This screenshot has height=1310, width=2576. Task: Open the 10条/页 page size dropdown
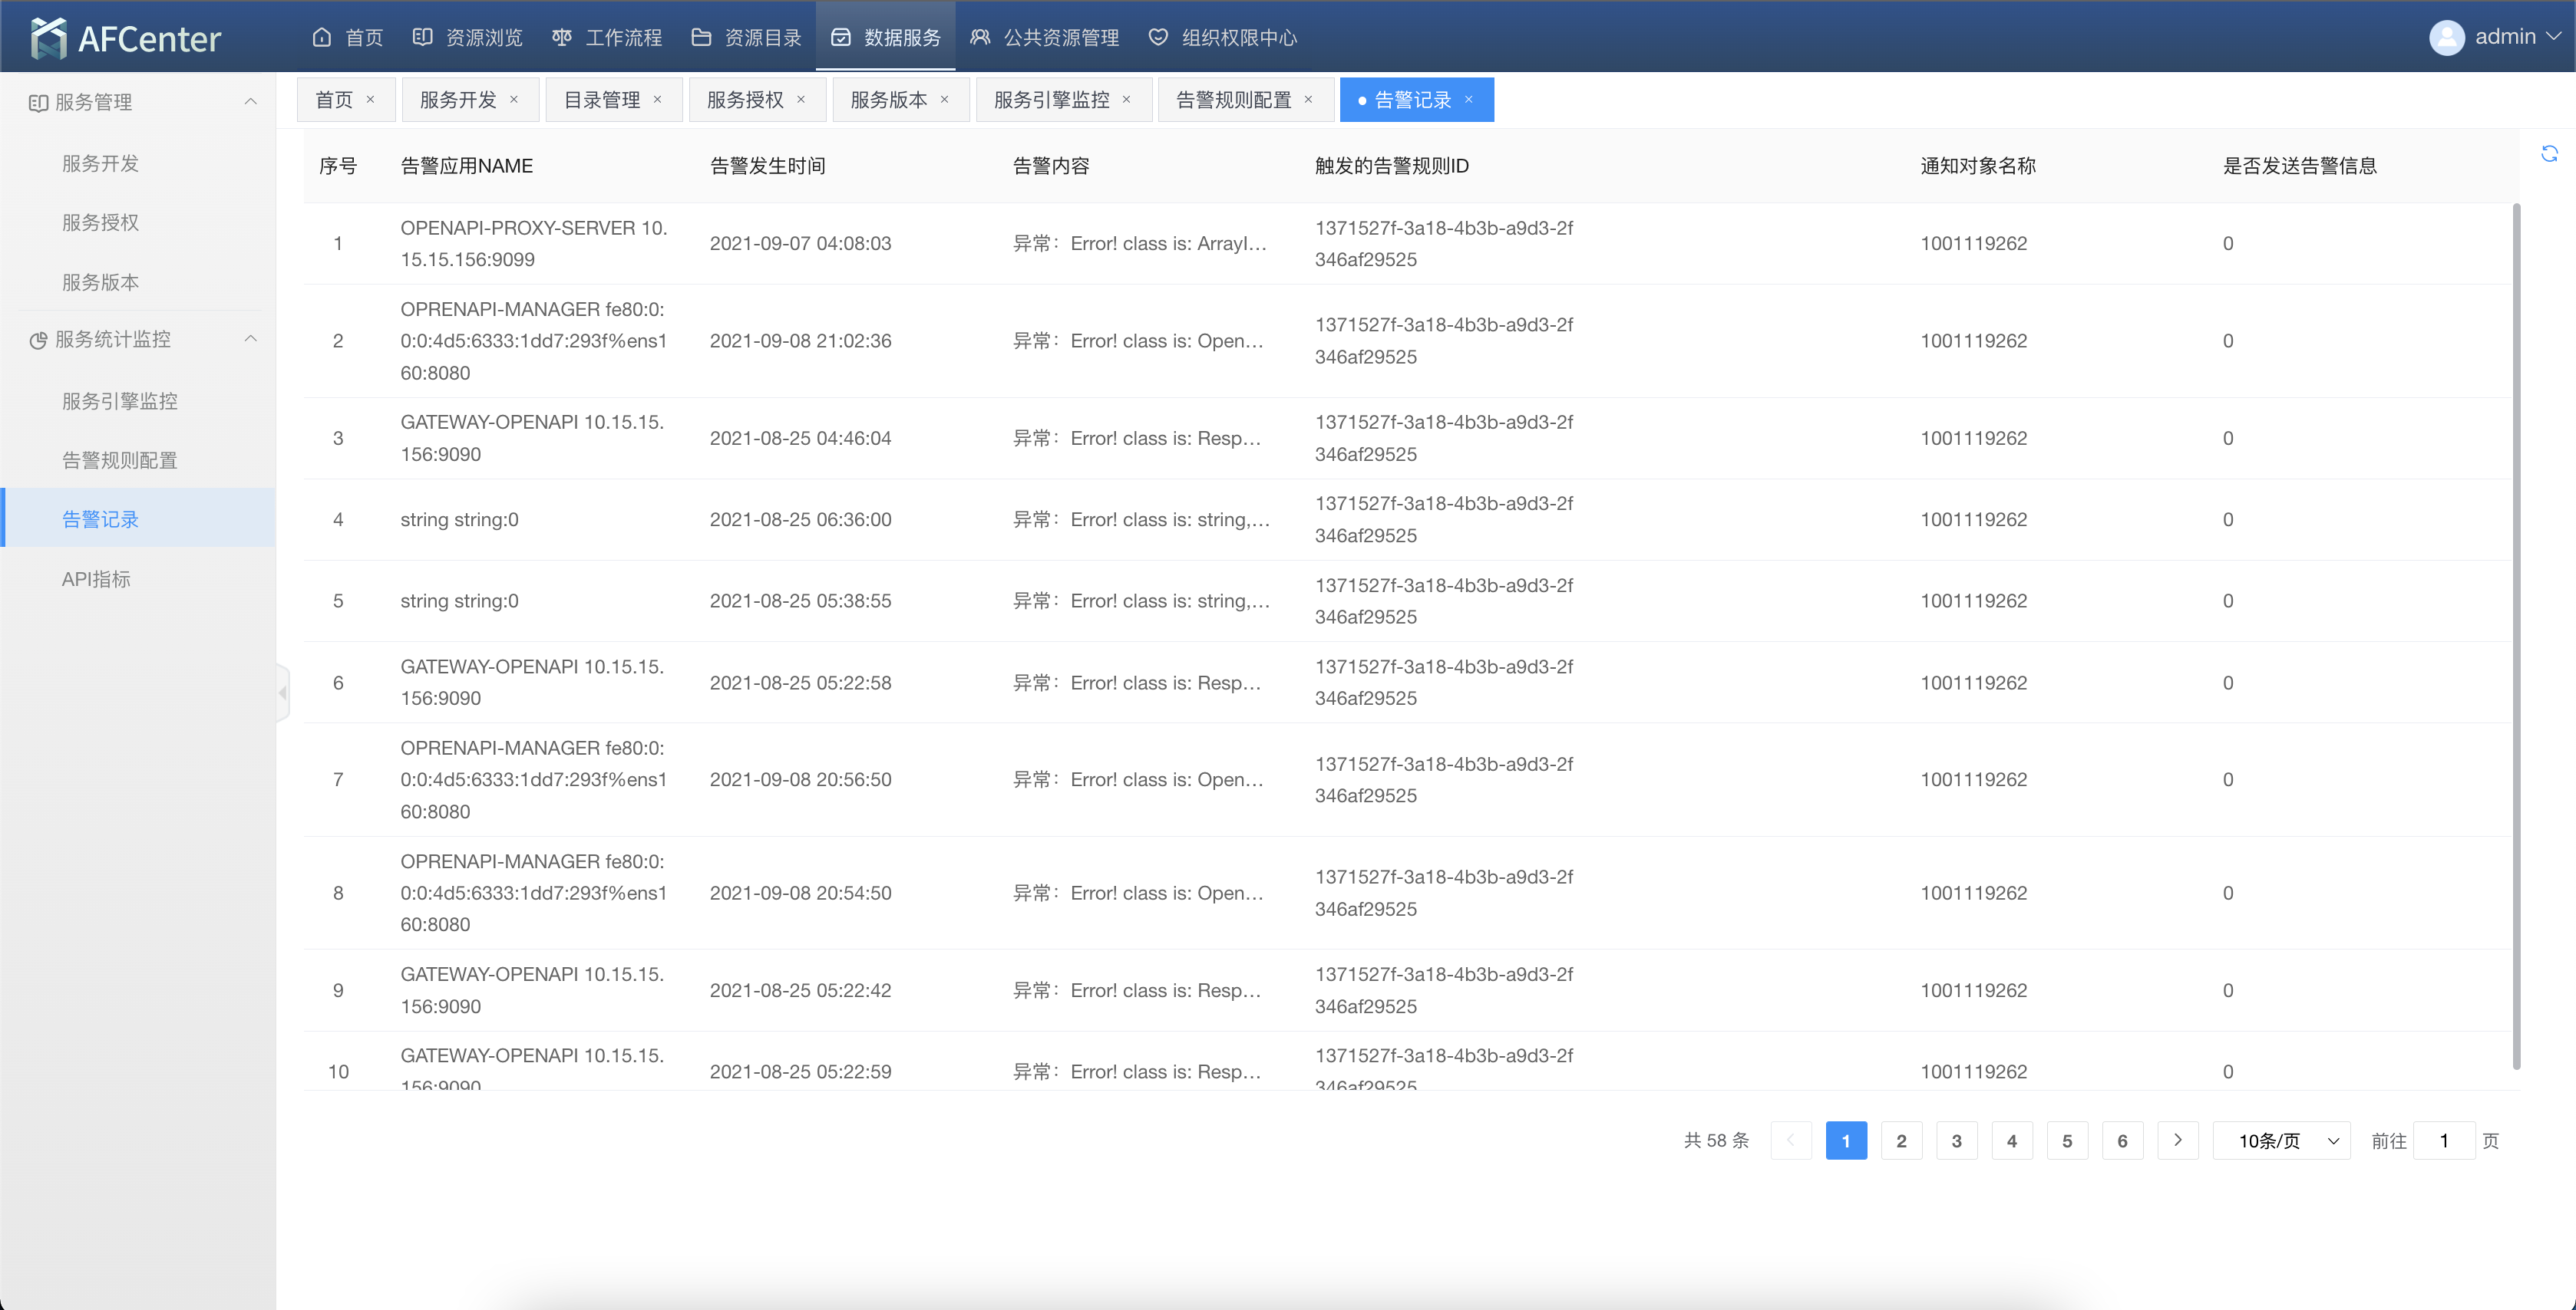click(x=2281, y=1140)
